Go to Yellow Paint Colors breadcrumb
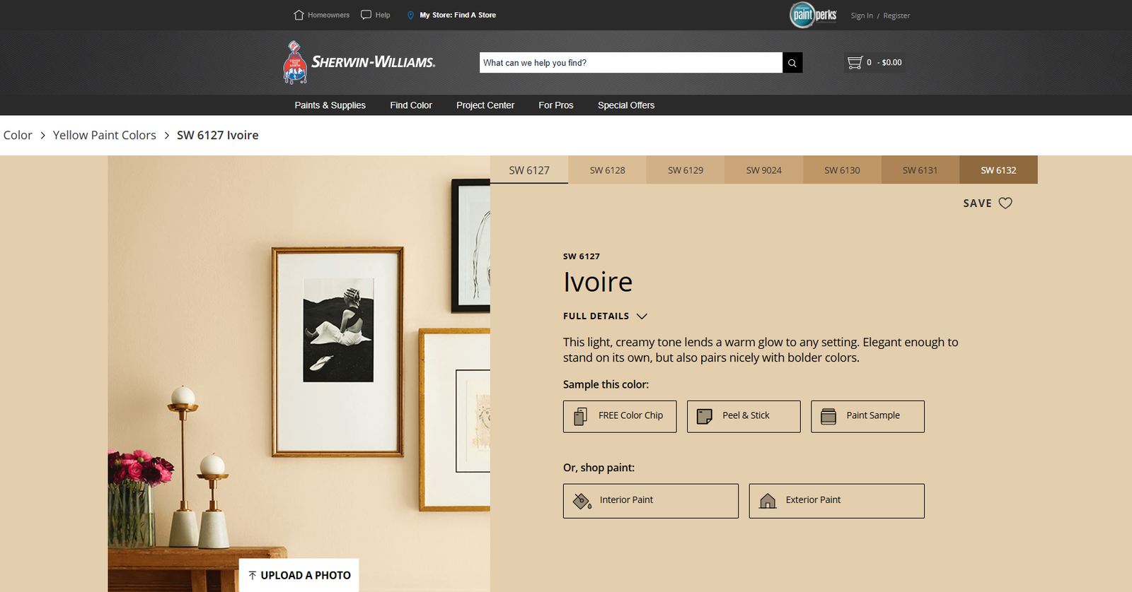The image size is (1132, 592). [105, 136]
